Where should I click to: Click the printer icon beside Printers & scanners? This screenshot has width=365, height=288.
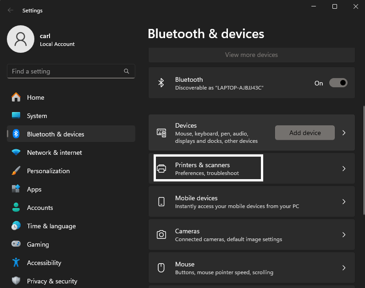pyautogui.click(x=161, y=169)
